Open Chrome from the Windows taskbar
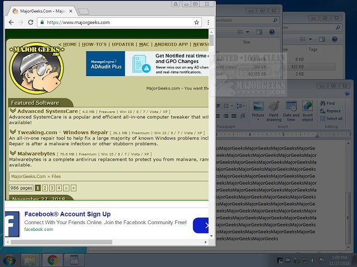This screenshot has height=267, width=357. pyautogui.click(x=52, y=260)
